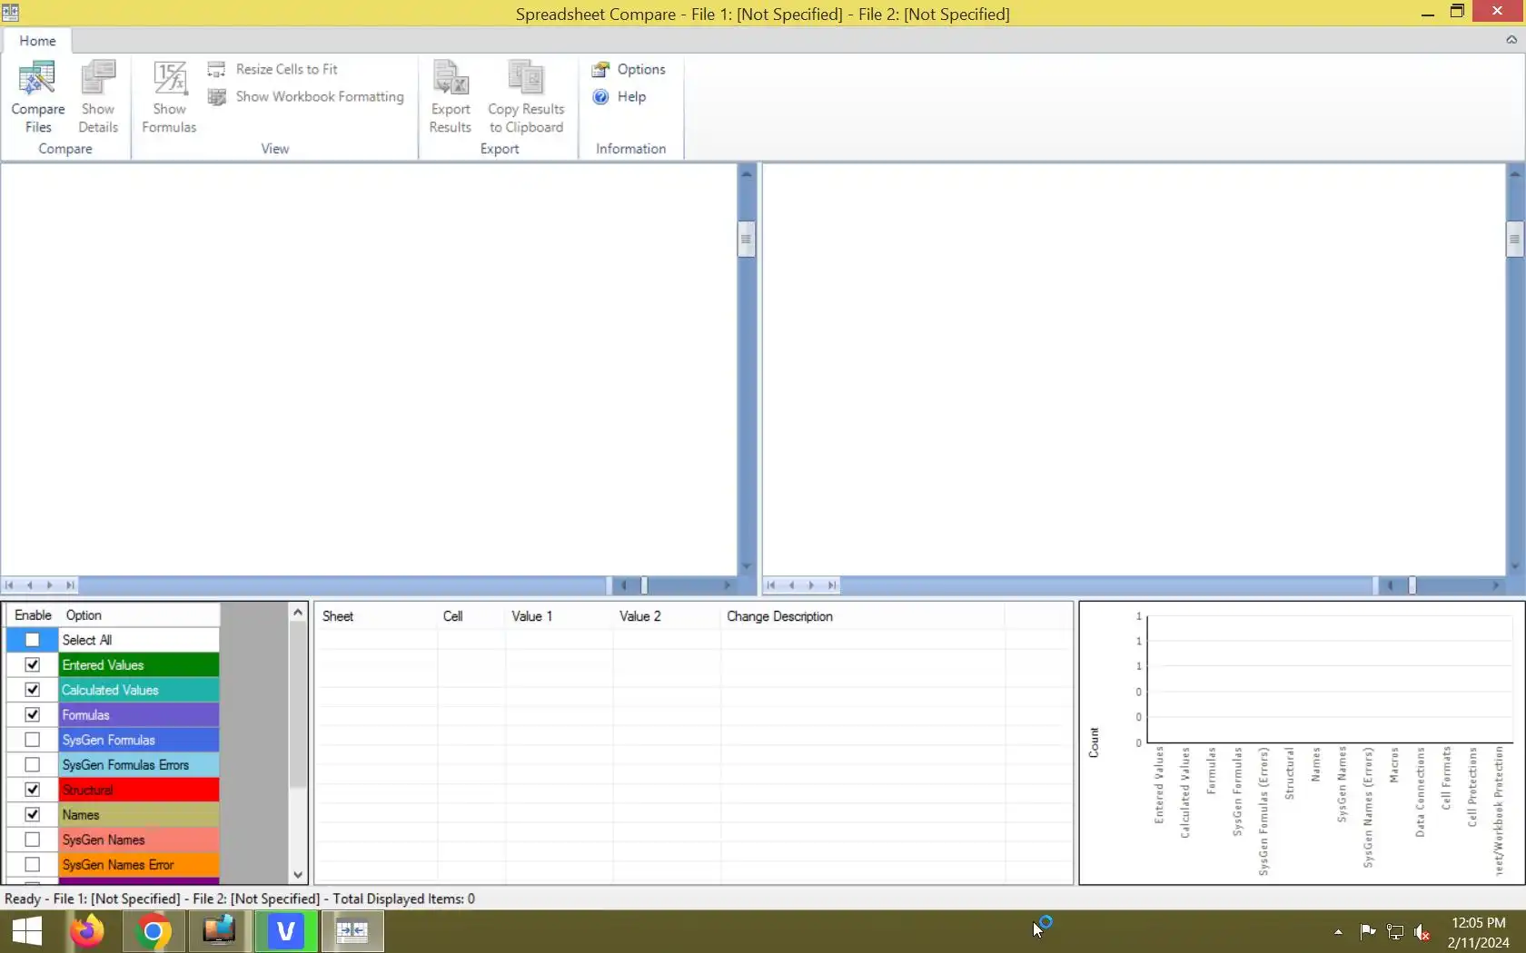This screenshot has width=1526, height=953.
Task: Open the V application in taskbar
Action: pyautogui.click(x=285, y=931)
